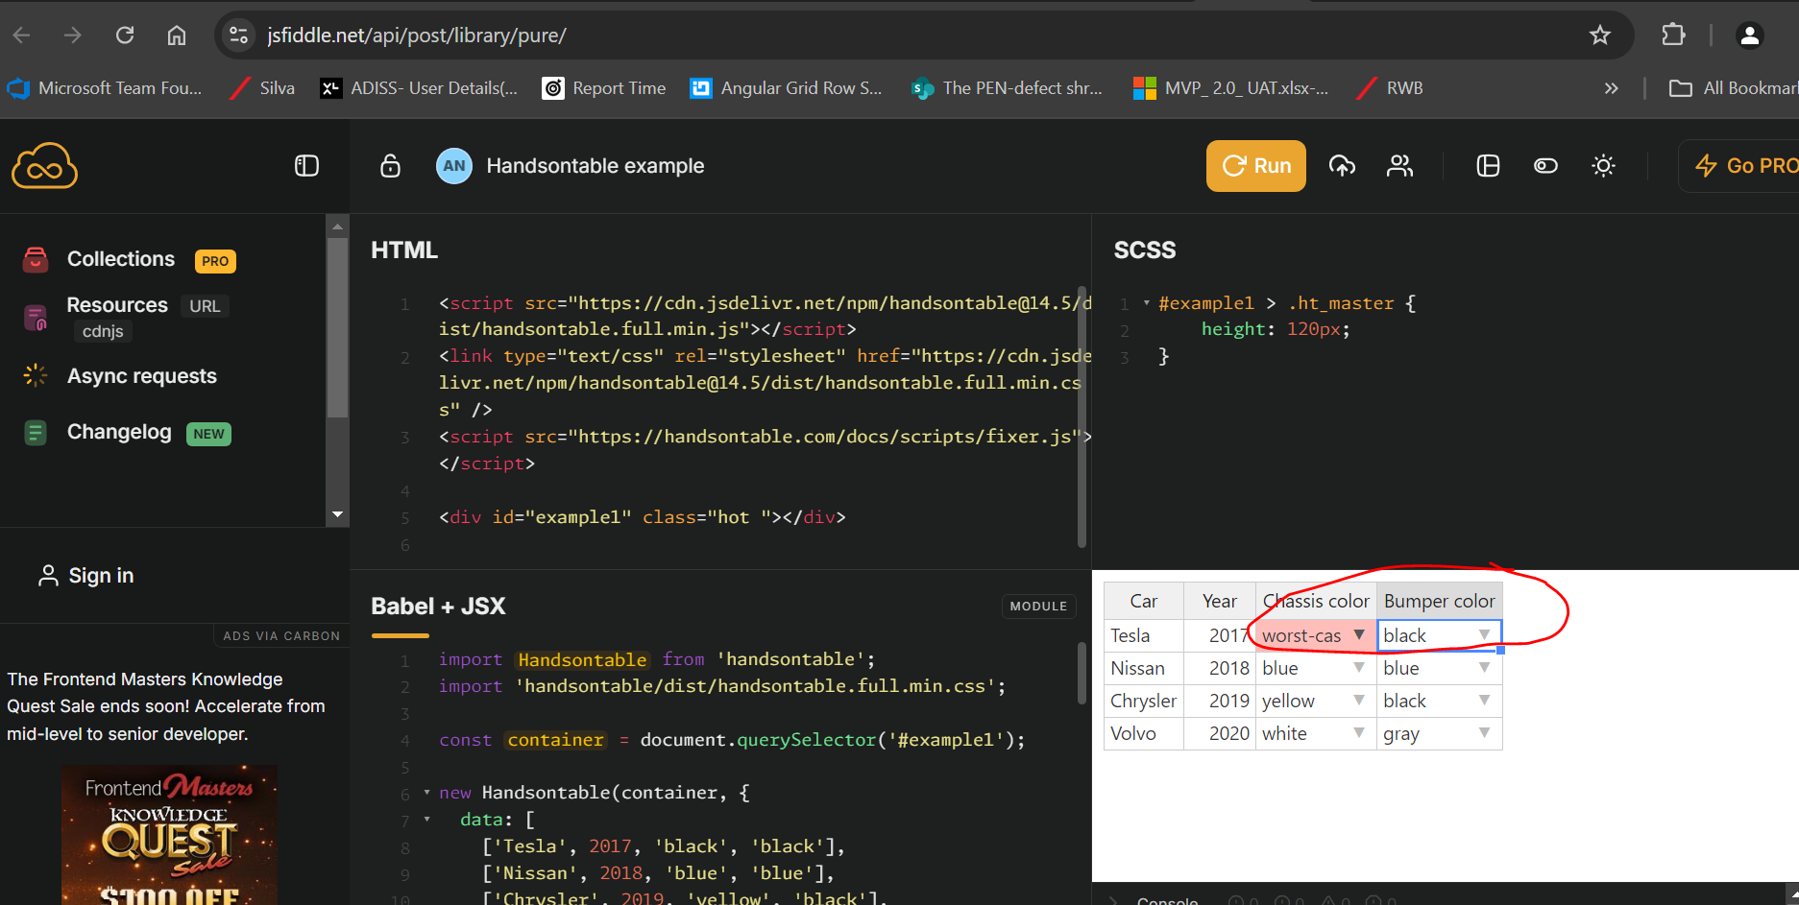Select the Tesla cell
1799x905 pixels.
pyautogui.click(x=1144, y=635)
